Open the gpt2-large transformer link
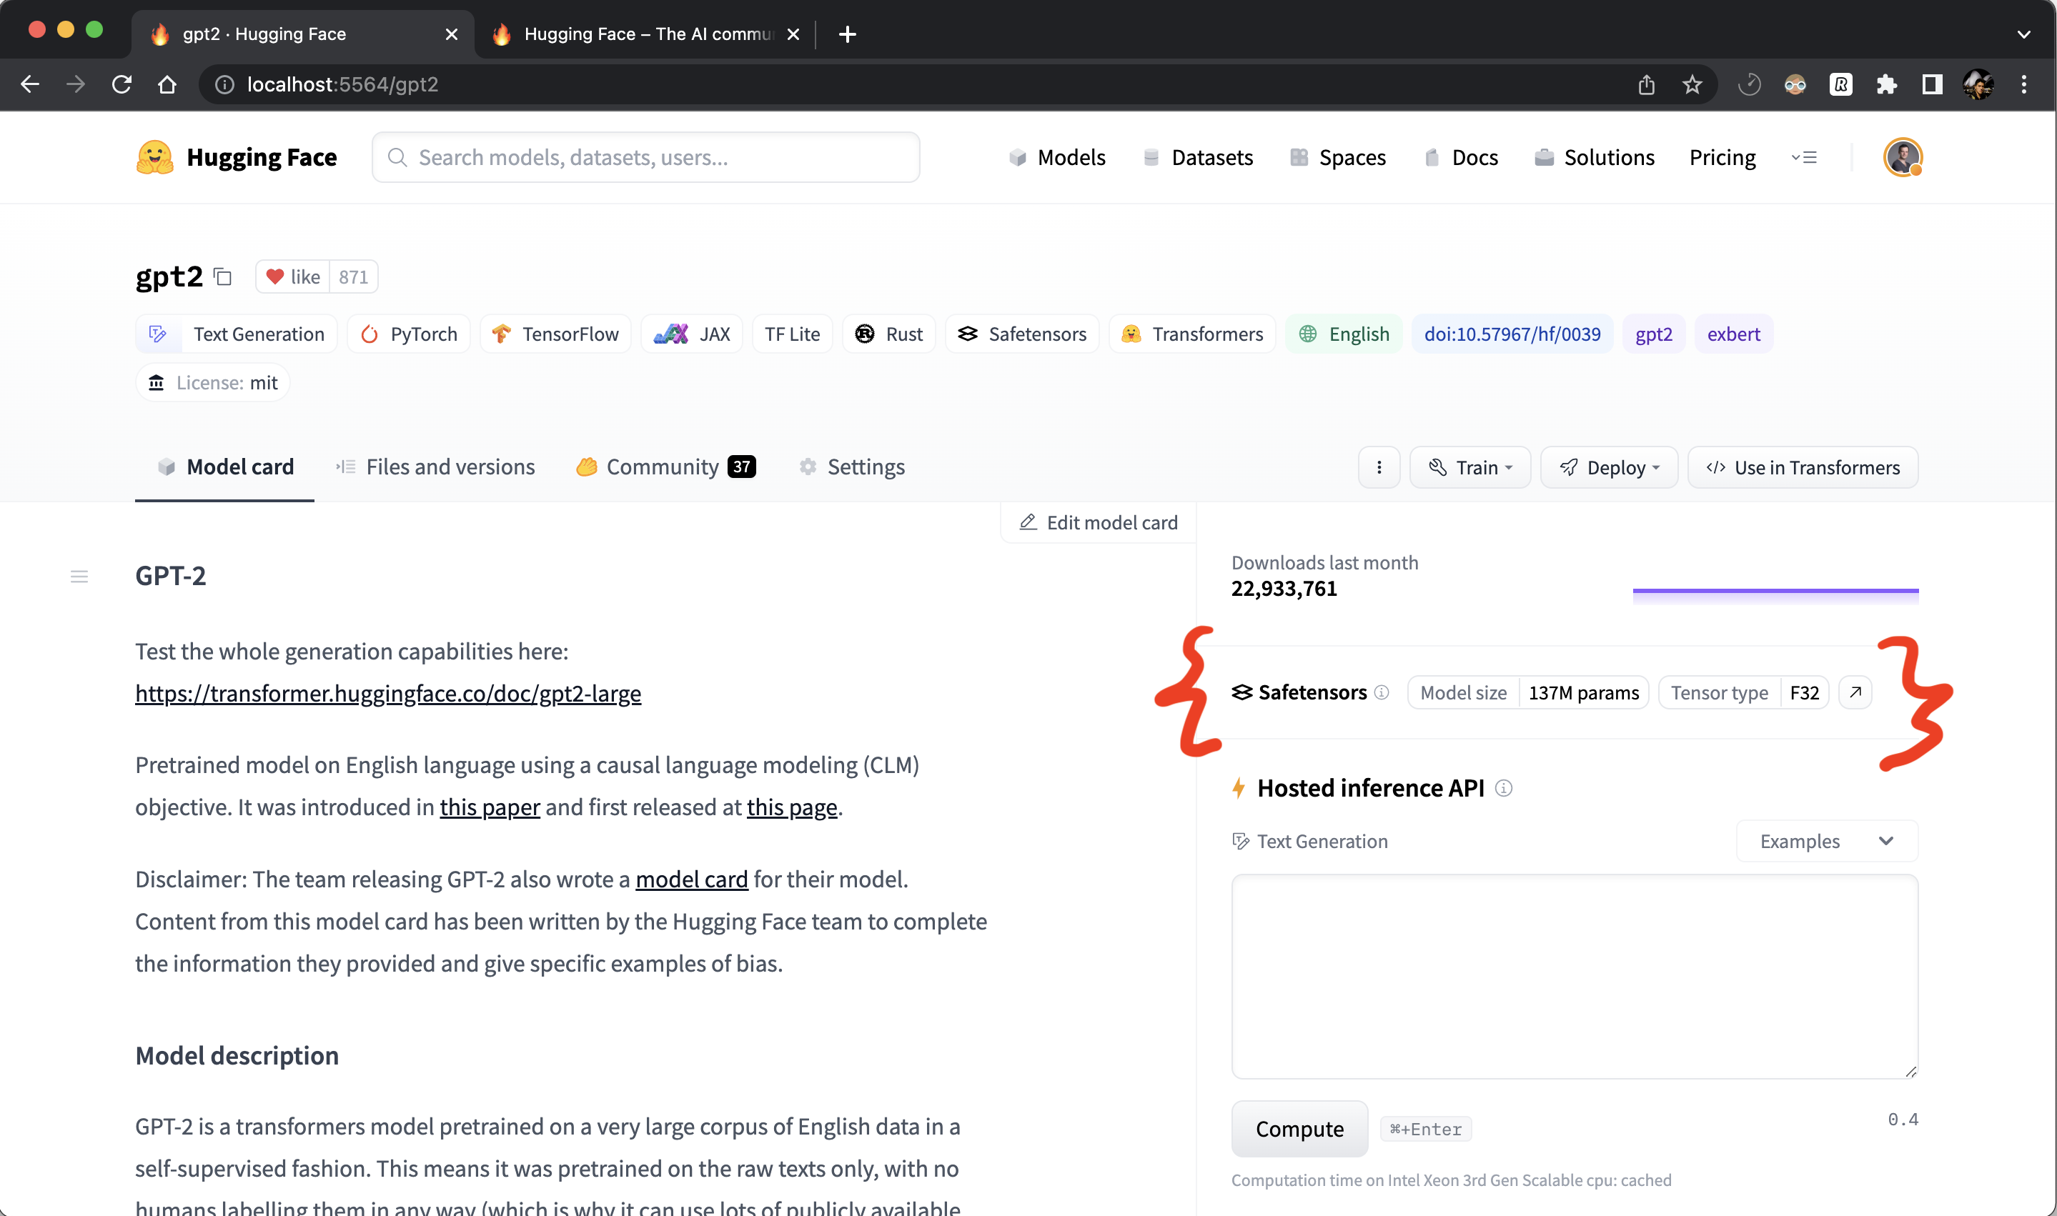Screen dimensions: 2057x1216 (387, 694)
